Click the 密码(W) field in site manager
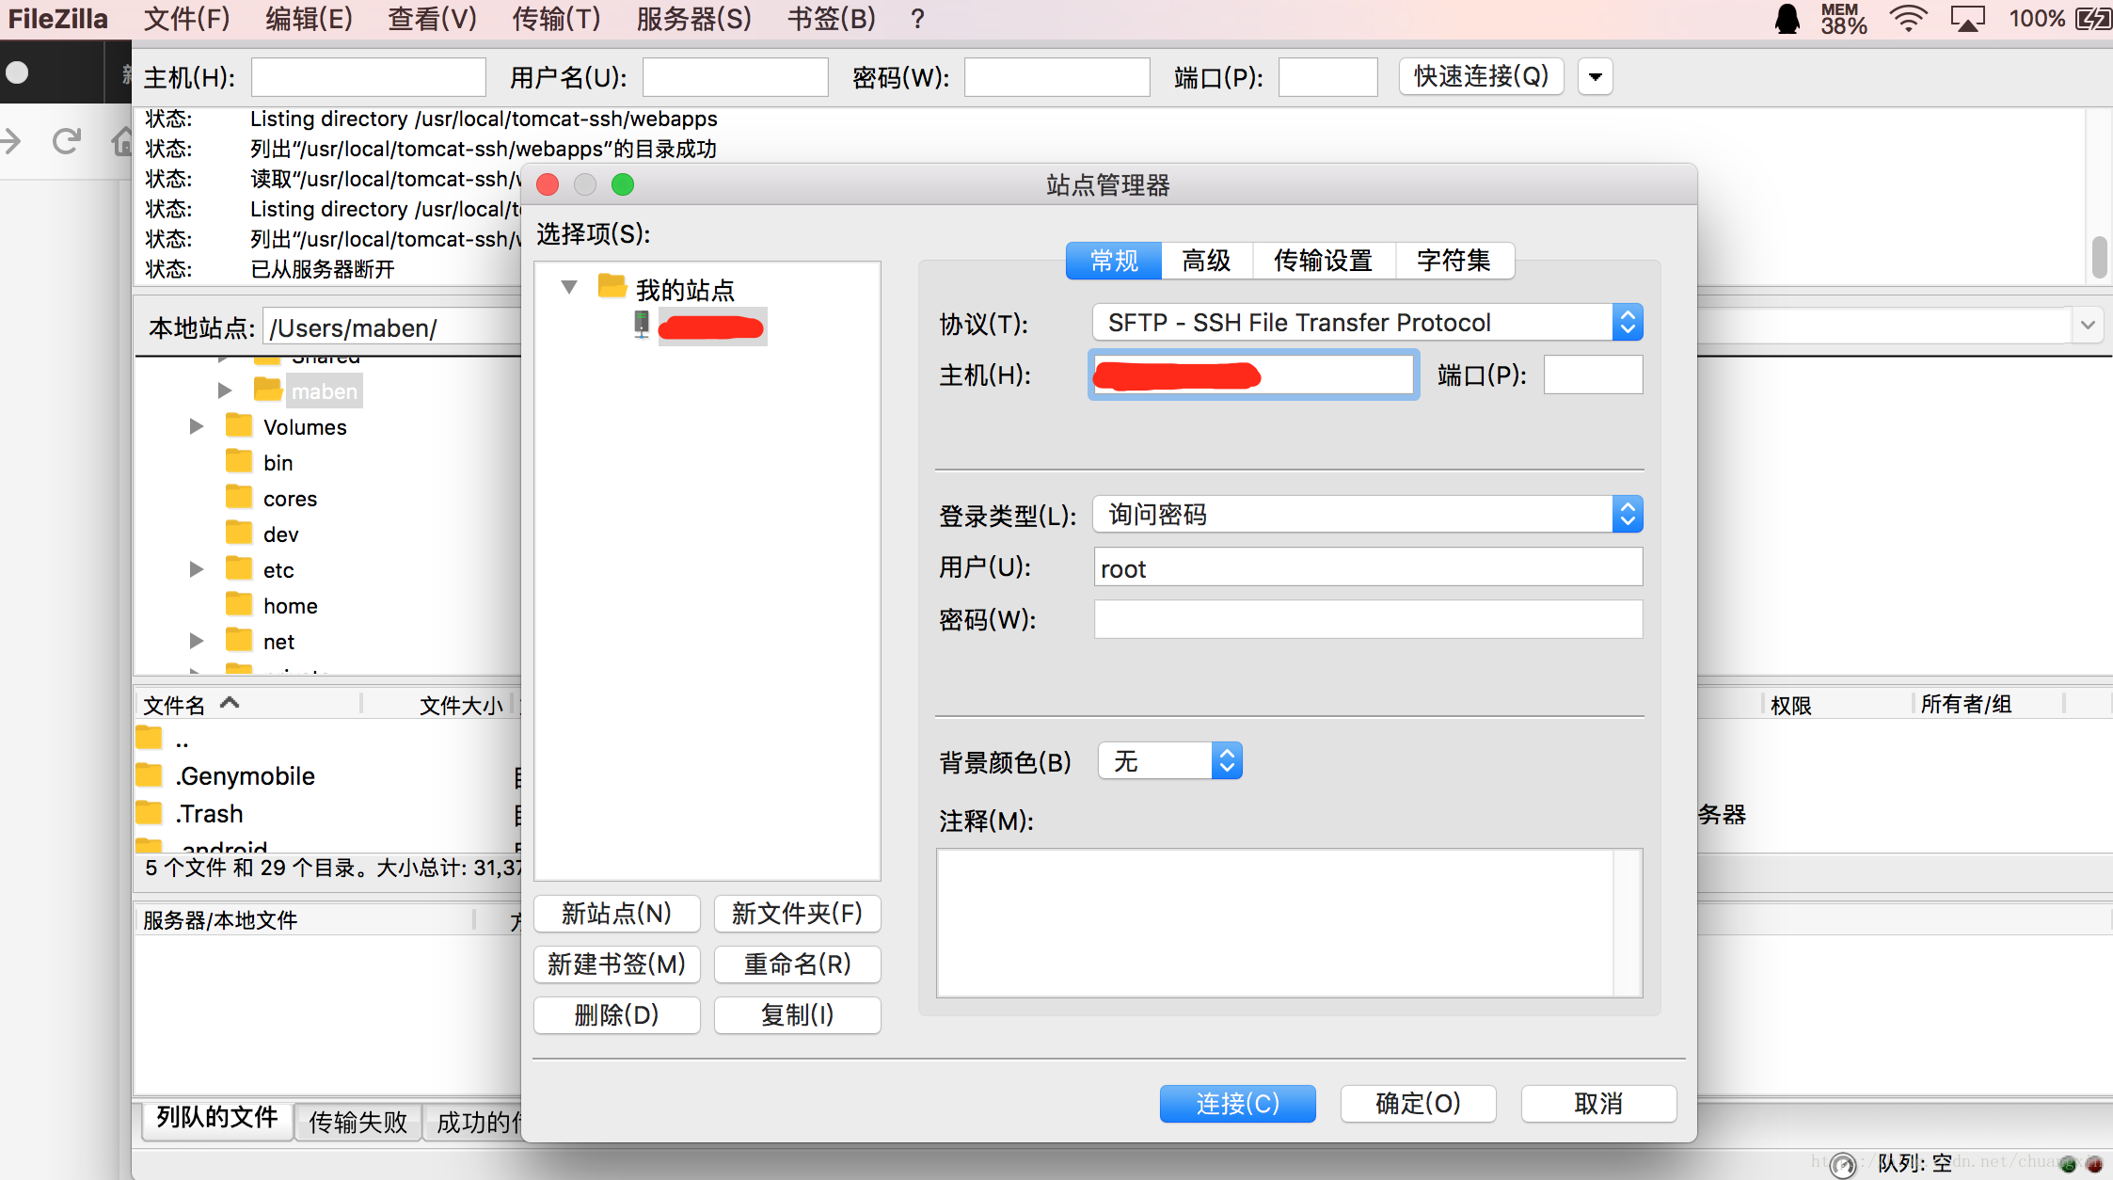 pyautogui.click(x=1368, y=619)
